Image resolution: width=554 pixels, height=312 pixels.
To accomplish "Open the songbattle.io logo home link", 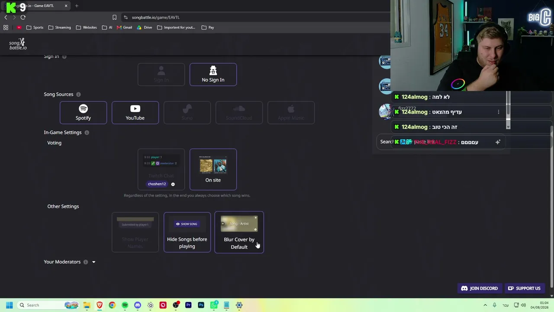I will pyautogui.click(x=18, y=44).
